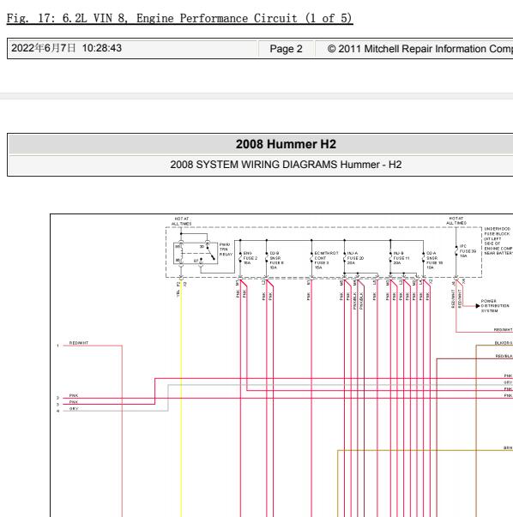Click the 'IPC FUSE 39' label
This screenshot has height=517, width=513.
(x=468, y=251)
